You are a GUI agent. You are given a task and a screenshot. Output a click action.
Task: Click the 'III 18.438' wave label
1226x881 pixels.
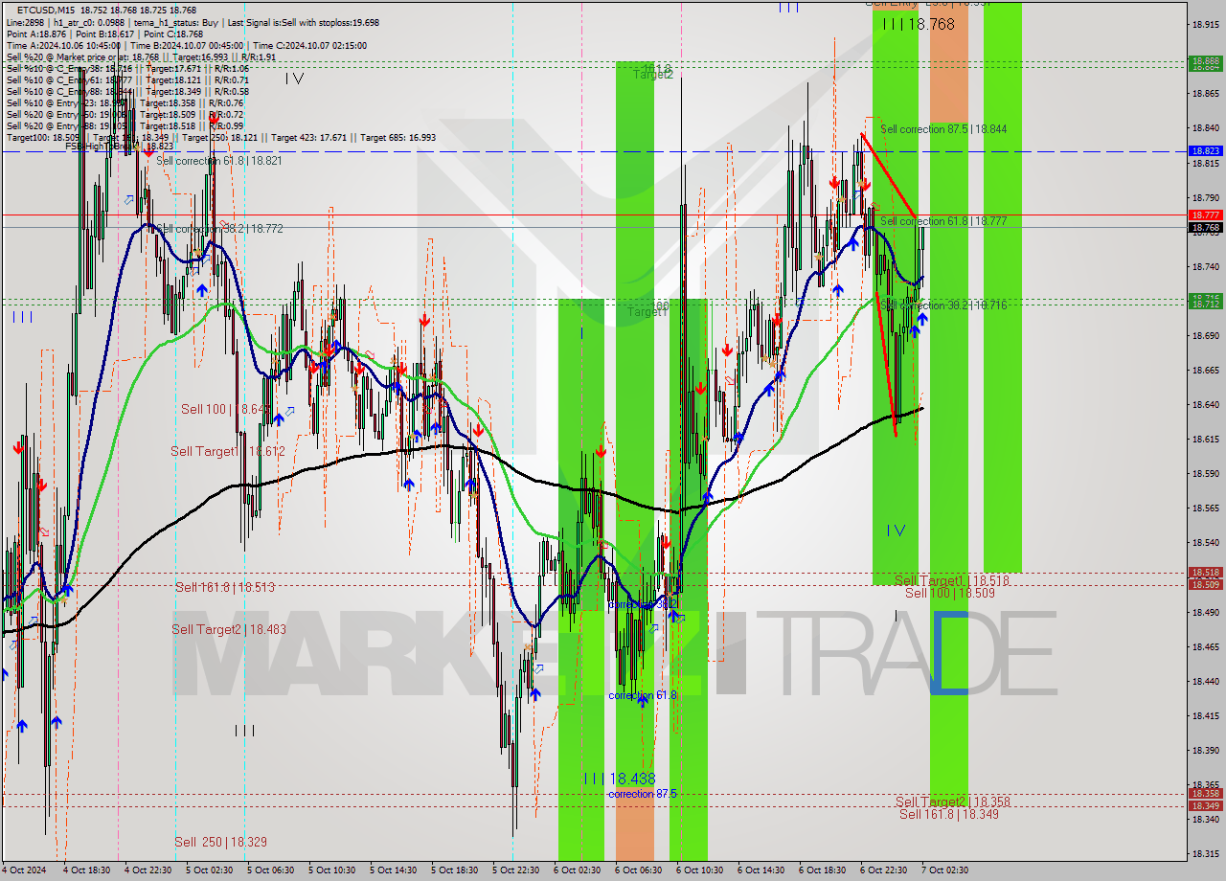click(621, 779)
